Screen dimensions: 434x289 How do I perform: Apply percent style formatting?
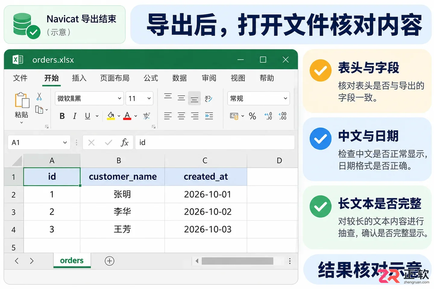pyautogui.click(x=253, y=116)
